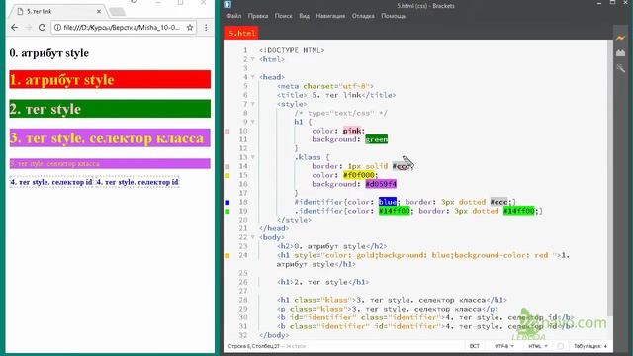The image size is (633, 356).
Task: Click pink gutter color marker on line 10
Action: [x=227, y=131]
